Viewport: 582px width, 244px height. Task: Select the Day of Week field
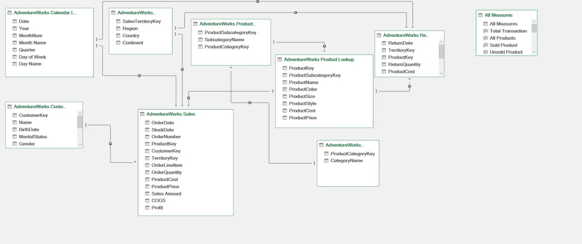[32, 57]
